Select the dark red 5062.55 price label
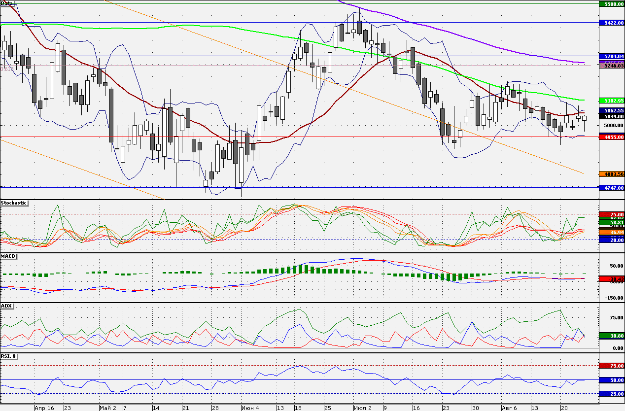The image size is (625, 411). [612, 111]
